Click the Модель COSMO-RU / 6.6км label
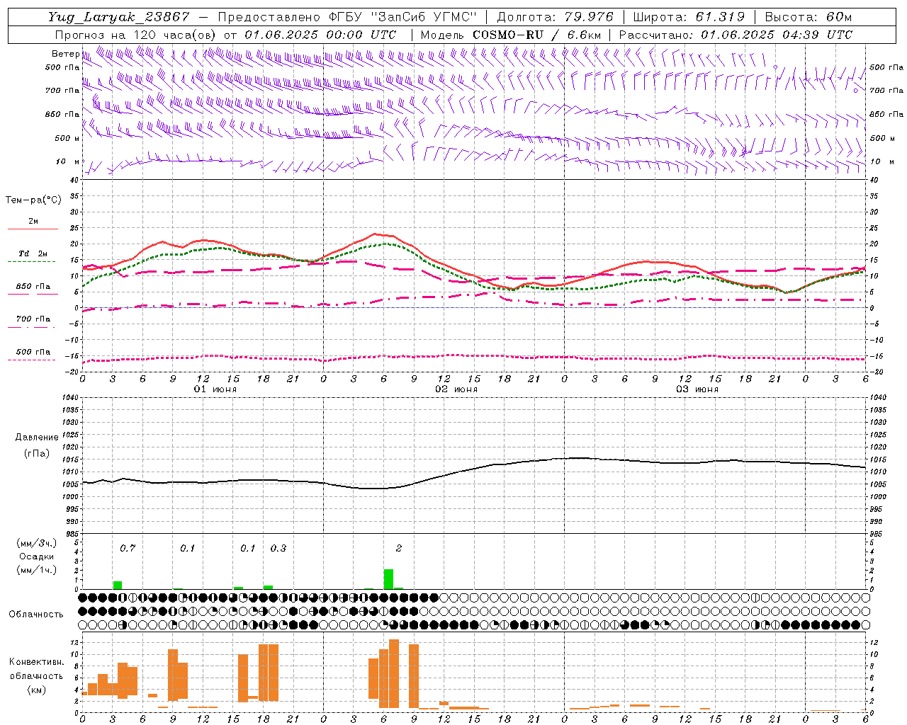The width and height of the screenshot is (907, 725). 510,35
